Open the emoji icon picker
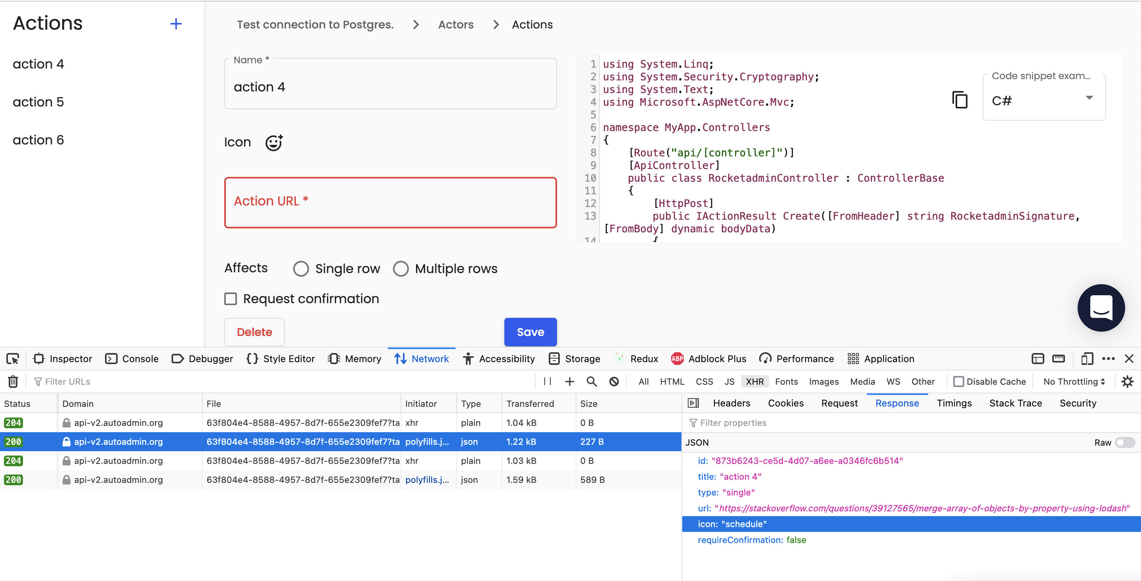 pyautogui.click(x=274, y=142)
